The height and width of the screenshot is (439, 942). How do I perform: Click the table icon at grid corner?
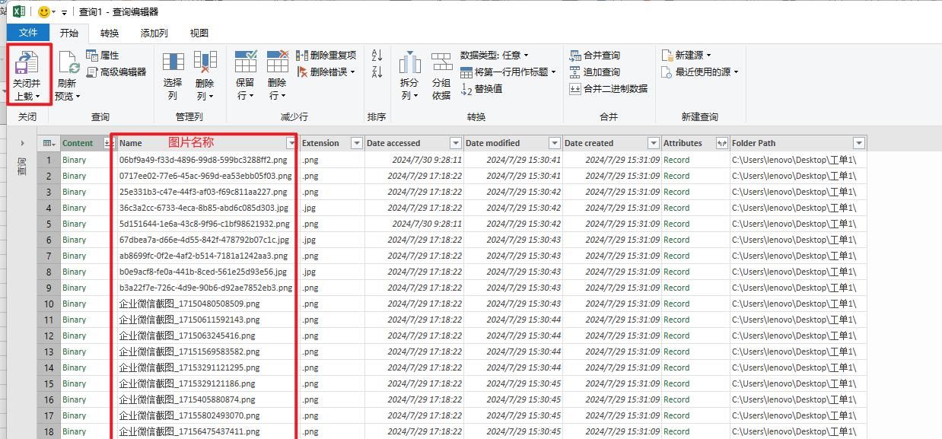tap(49, 143)
